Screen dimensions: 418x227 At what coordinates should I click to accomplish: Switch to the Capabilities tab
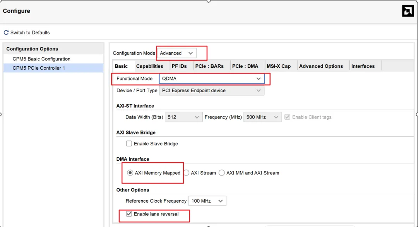149,66
